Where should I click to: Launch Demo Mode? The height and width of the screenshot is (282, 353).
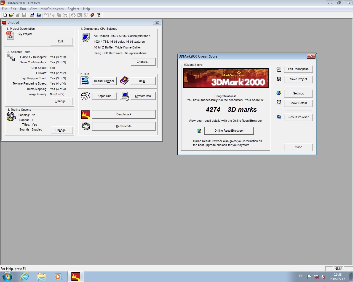click(124, 126)
